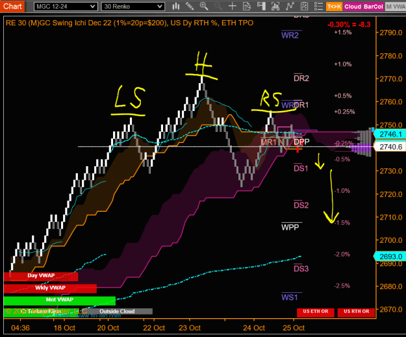406x337 pixels.
Task: Open the 30 Renko interval dropdown
Action: click(133, 6)
